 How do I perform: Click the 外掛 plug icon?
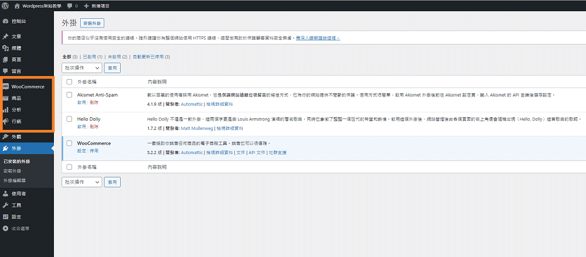pyautogui.click(x=6, y=148)
